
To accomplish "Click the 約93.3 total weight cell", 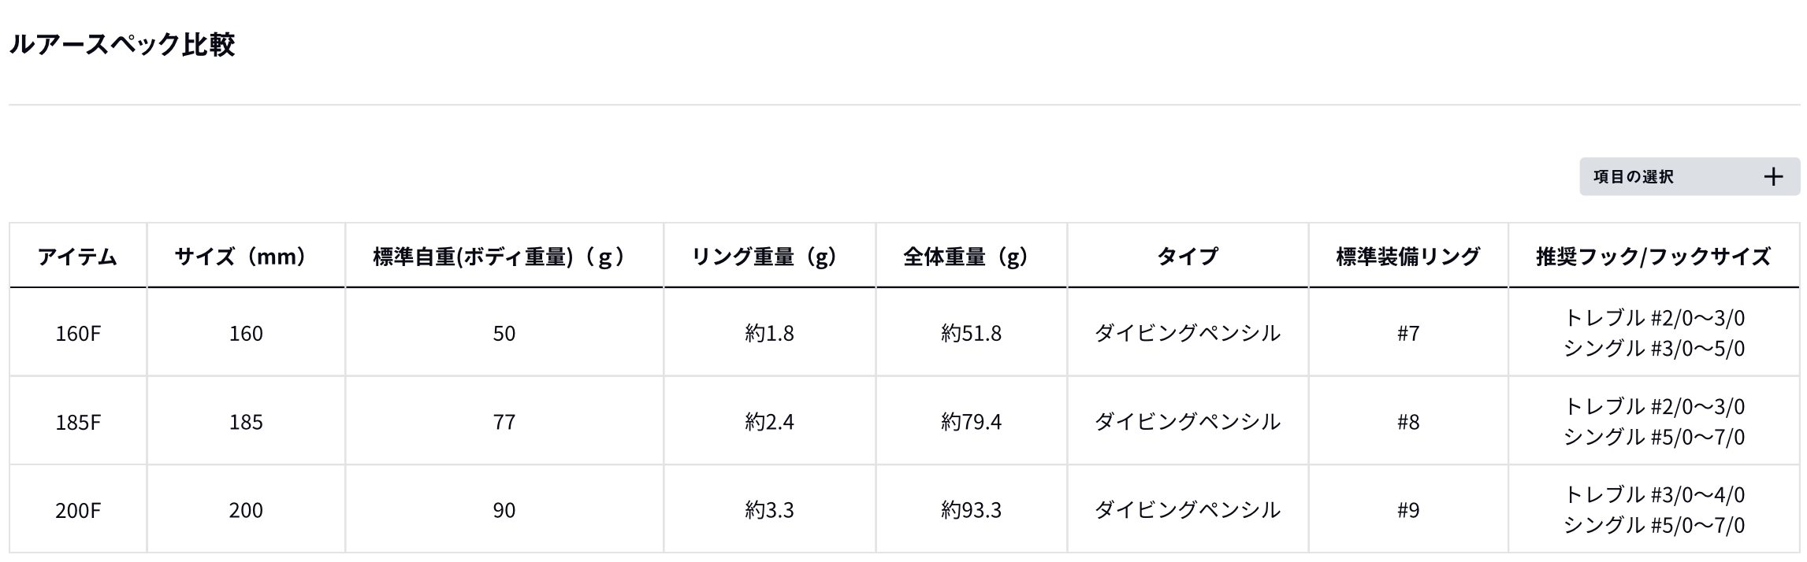I will (x=971, y=510).
